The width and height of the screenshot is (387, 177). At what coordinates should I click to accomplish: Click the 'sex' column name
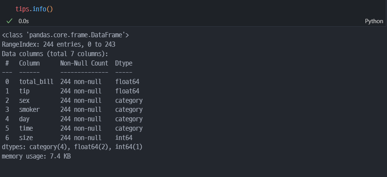pos(24,100)
